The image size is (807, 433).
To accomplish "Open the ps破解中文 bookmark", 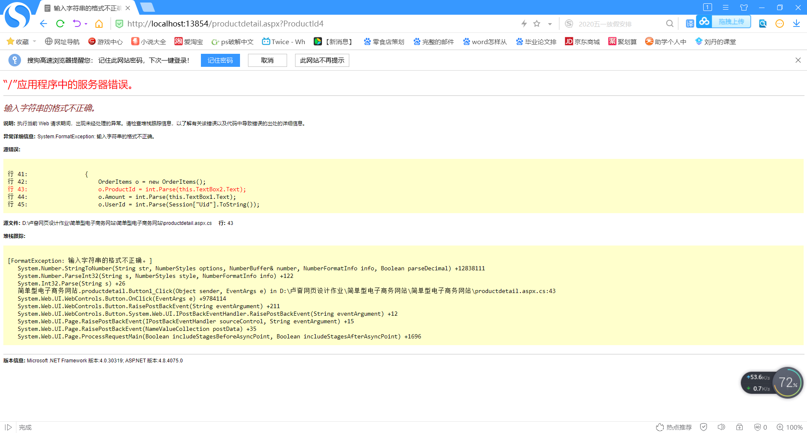I will tap(232, 42).
